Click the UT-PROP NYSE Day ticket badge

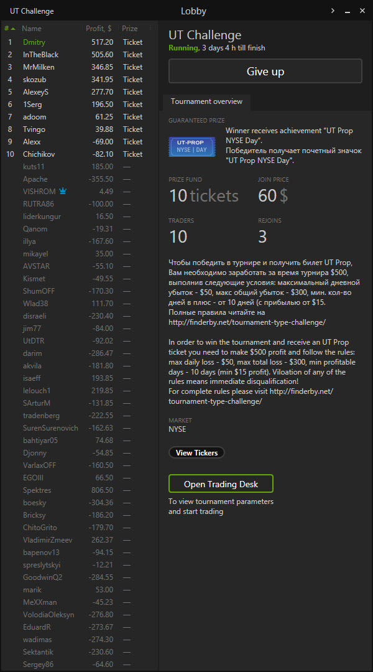(x=187, y=147)
